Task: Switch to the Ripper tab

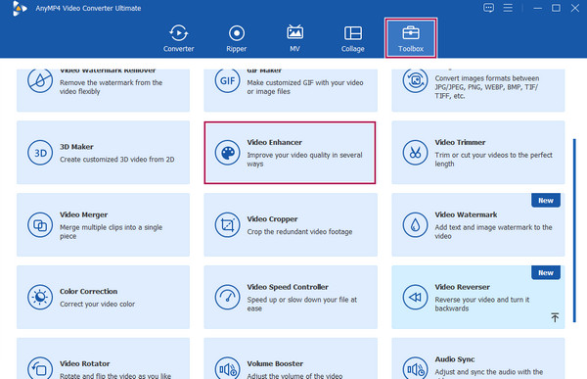Action: [x=237, y=38]
